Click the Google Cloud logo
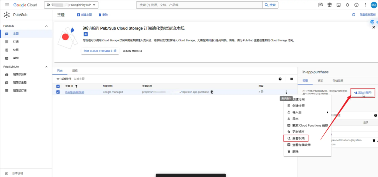378x177 pixels. pos(25,5)
